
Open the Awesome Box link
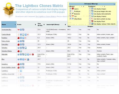point(7,30)
